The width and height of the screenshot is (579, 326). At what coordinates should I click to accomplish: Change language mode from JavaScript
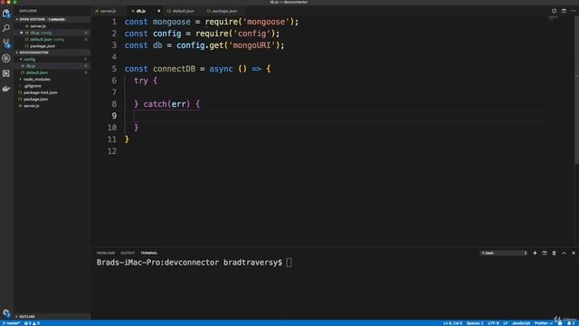[x=521, y=323]
